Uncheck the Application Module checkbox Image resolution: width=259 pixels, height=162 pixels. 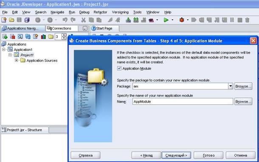tap(119, 68)
